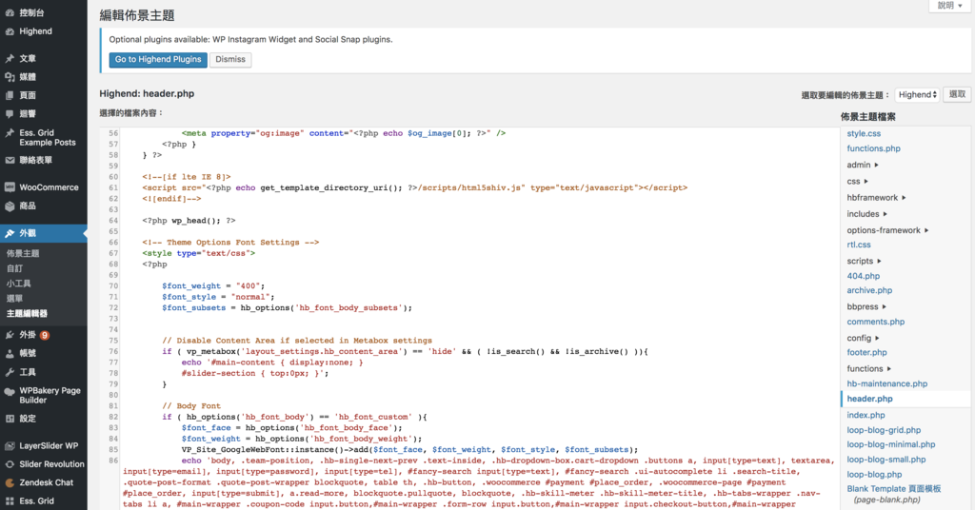Expand the admin folder in theme files
The width and height of the screenshot is (975, 510).
tap(863, 165)
